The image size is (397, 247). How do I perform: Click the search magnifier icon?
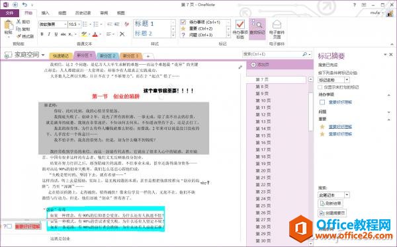click(x=305, y=54)
